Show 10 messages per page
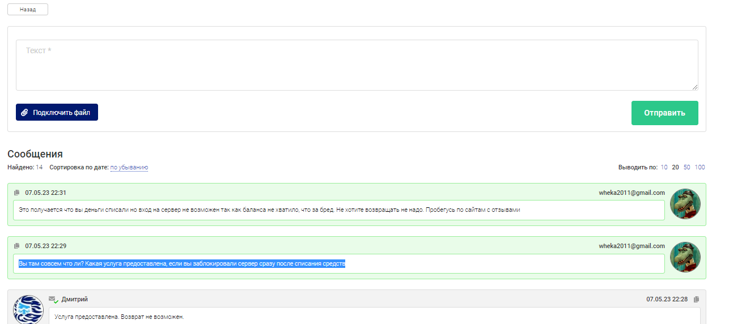 tap(664, 168)
